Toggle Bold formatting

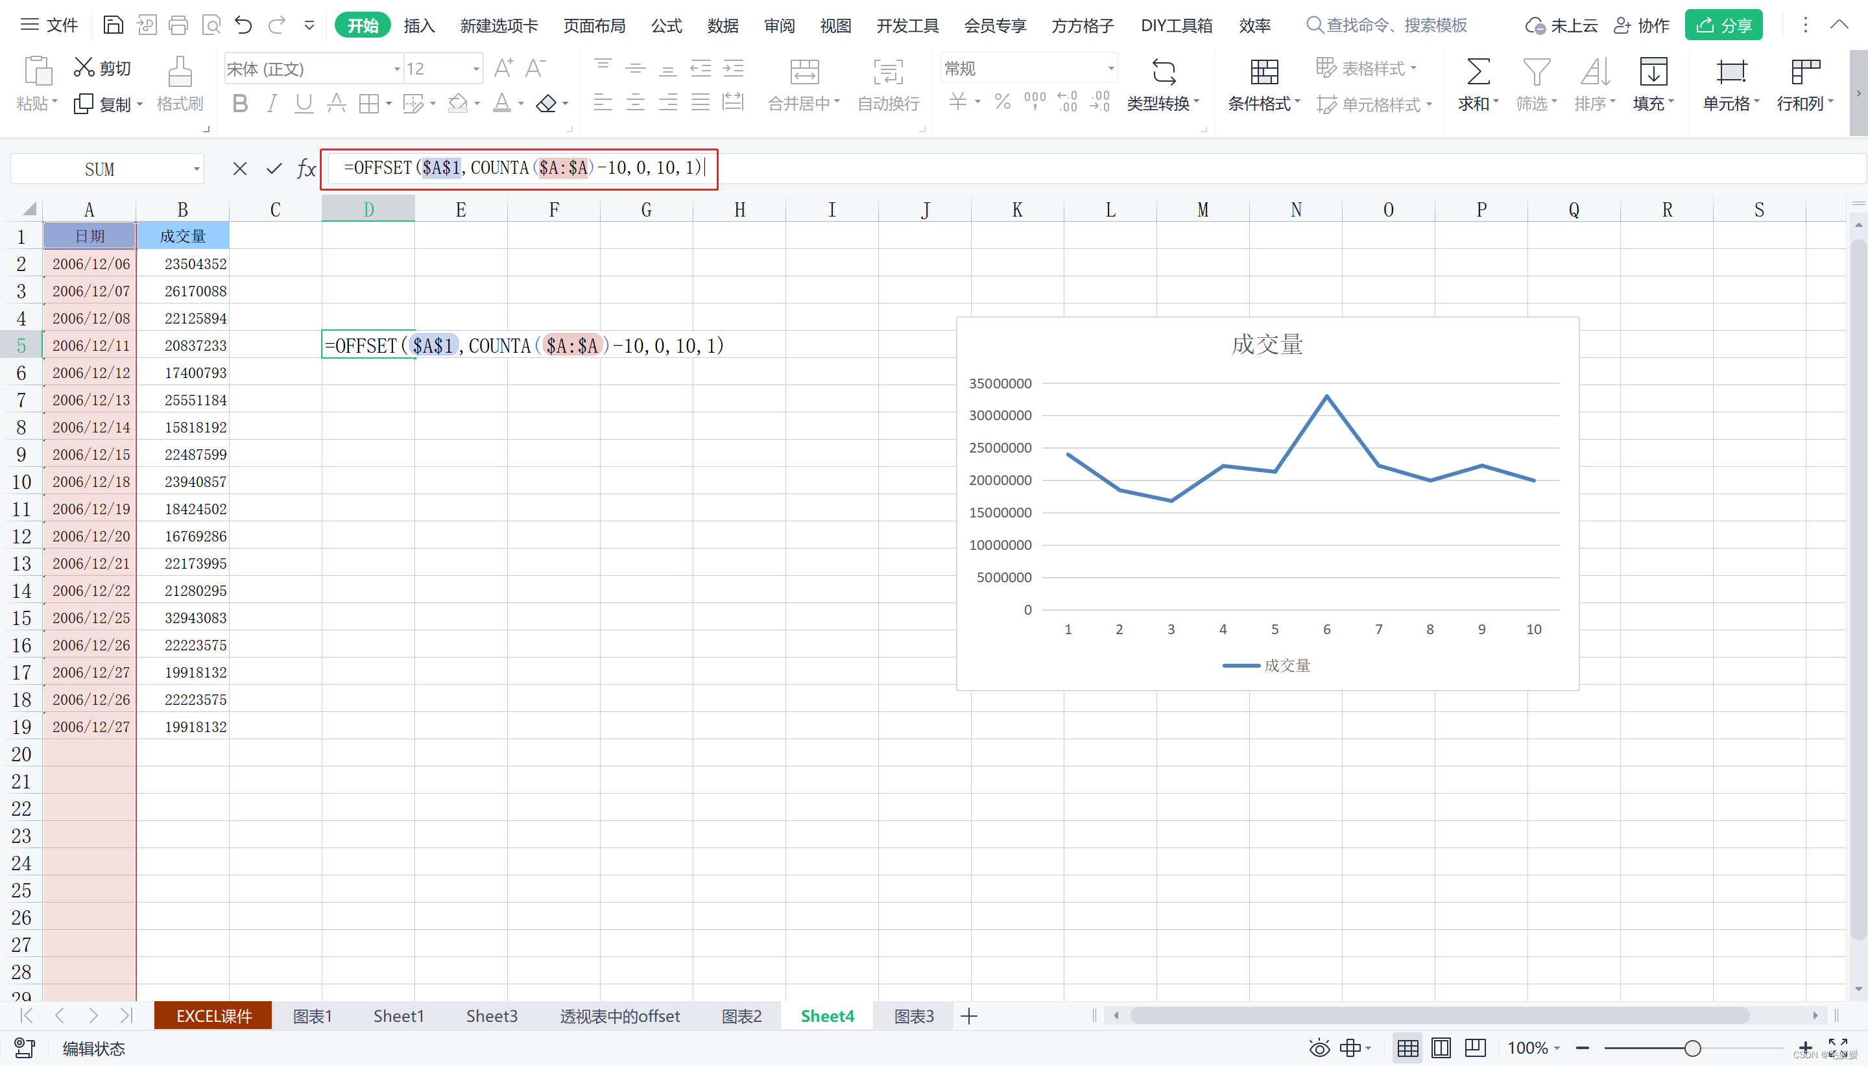(239, 103)
